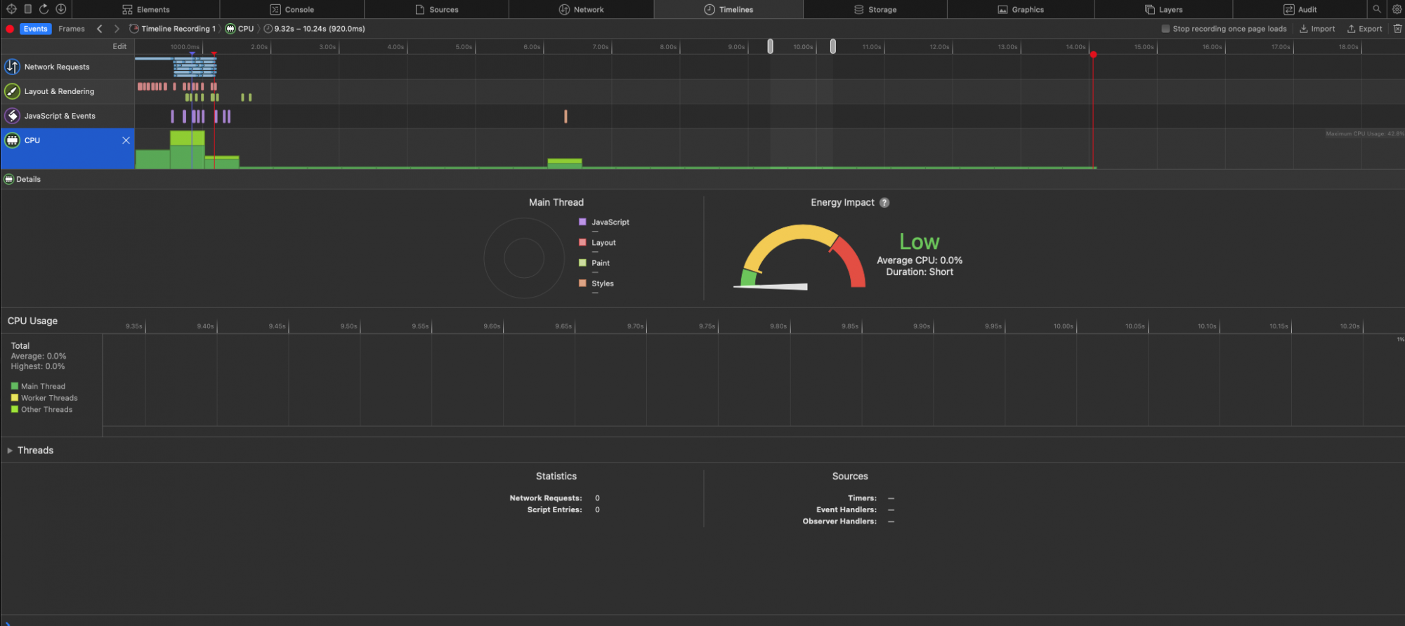Image resolution: width=1405 pixels, height=626 pixels.
Task: Click the JavaScript & Events timeline icon
Action: [12, 116]
